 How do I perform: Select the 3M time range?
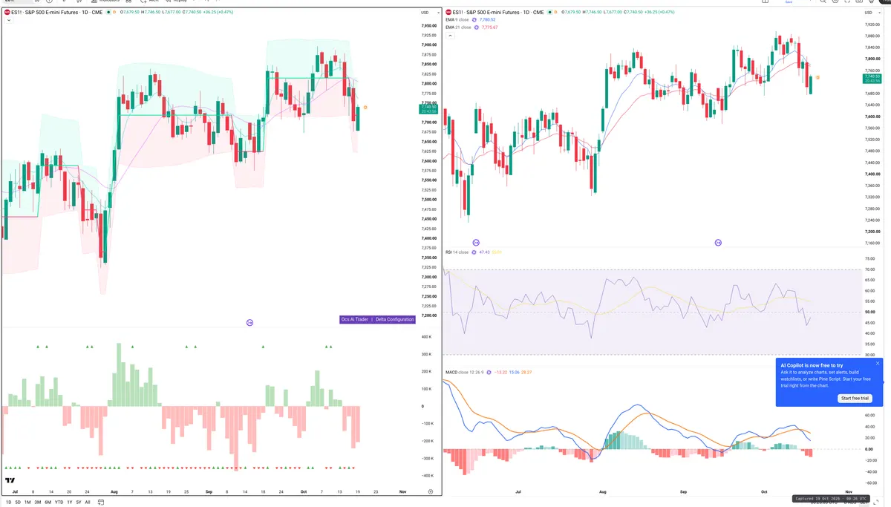click(x=37, y=502)
